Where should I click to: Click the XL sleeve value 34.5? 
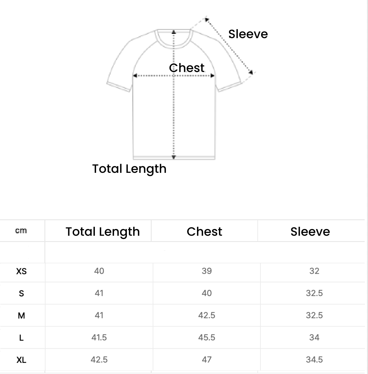pyautogui.click(x=314, y=359)
